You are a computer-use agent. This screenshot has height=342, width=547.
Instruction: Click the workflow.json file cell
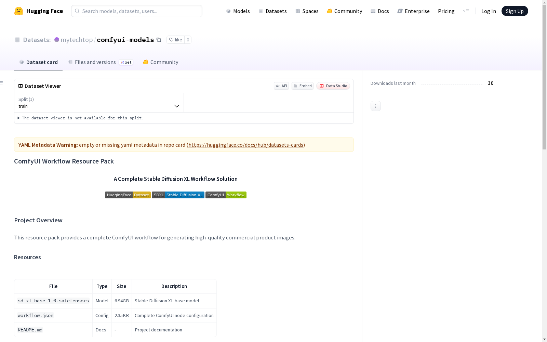pyautogui.click(x=53, y=315)
